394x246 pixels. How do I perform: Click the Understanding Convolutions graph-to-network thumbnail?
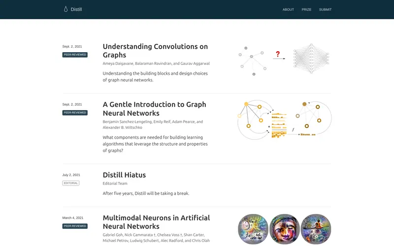[x=284, y=59]
